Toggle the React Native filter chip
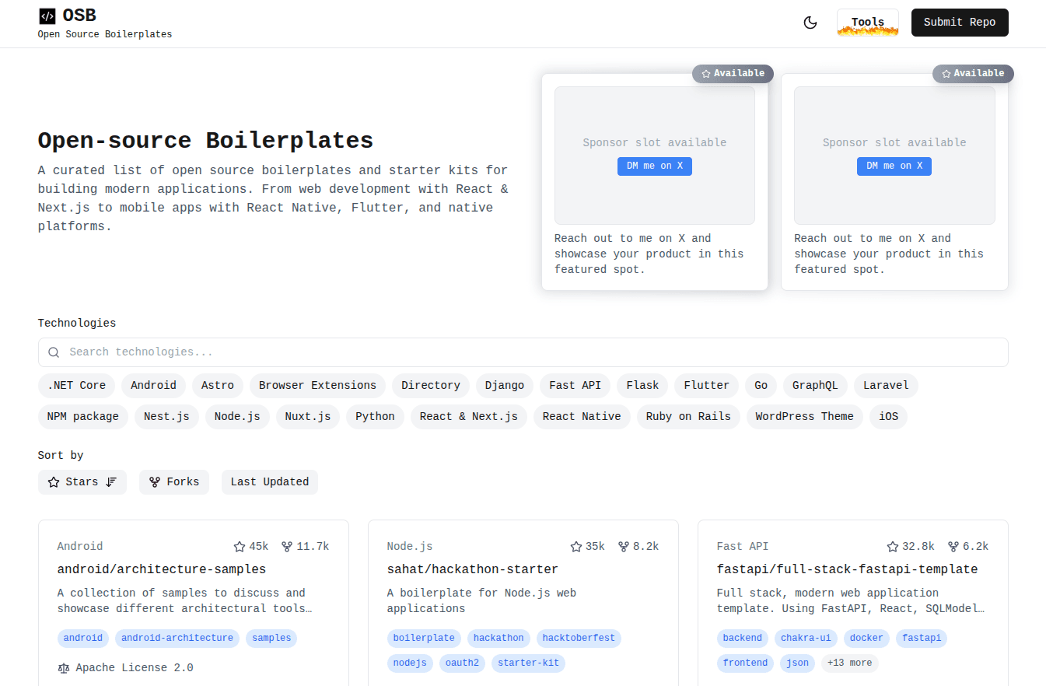This screenshot has height=686, width=1046. point(582,416)
